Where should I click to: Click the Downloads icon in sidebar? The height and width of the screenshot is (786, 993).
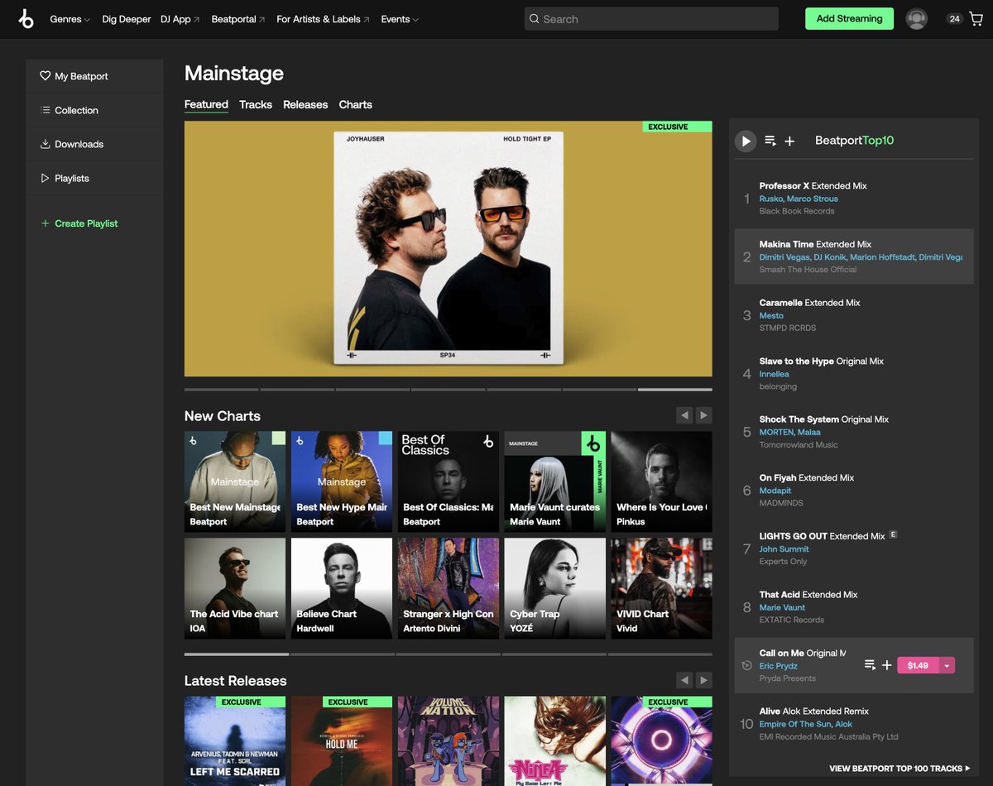point(46,144)
